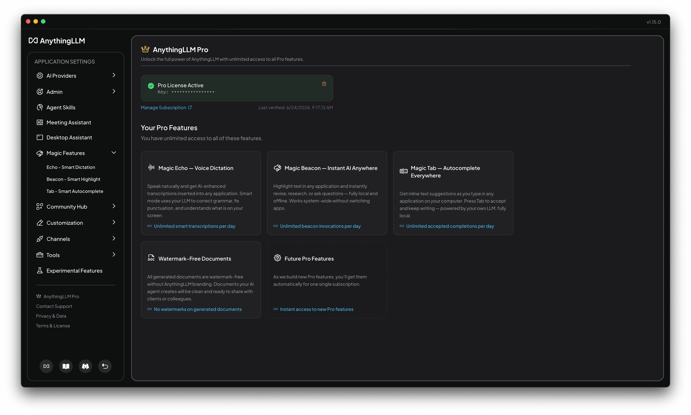Click 'Unlimited beacon invocations per day' text
This screenshot has height=415, width=691.
pos(320,226)
